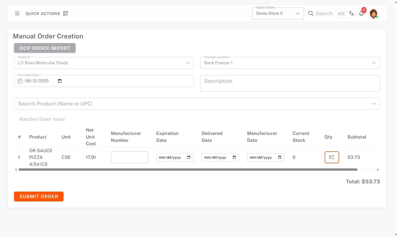Click the search magnifier icon
Image resolution: width=398 pixels, height=237 pixels.
(x=311, y=13)
